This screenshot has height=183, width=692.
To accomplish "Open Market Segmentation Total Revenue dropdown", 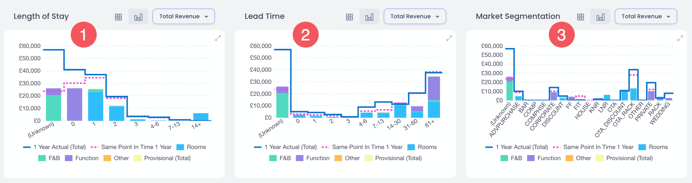I will click(645, 16).
